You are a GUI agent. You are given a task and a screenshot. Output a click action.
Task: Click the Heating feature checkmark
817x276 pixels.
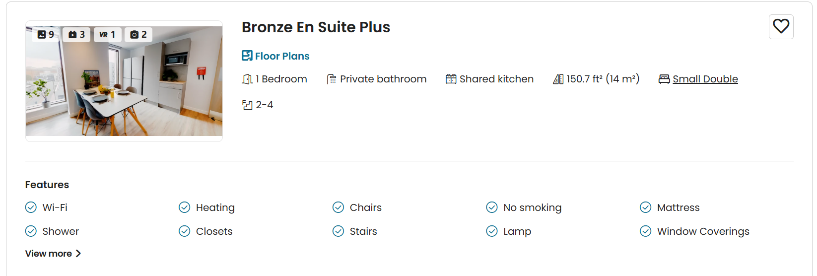185,207
